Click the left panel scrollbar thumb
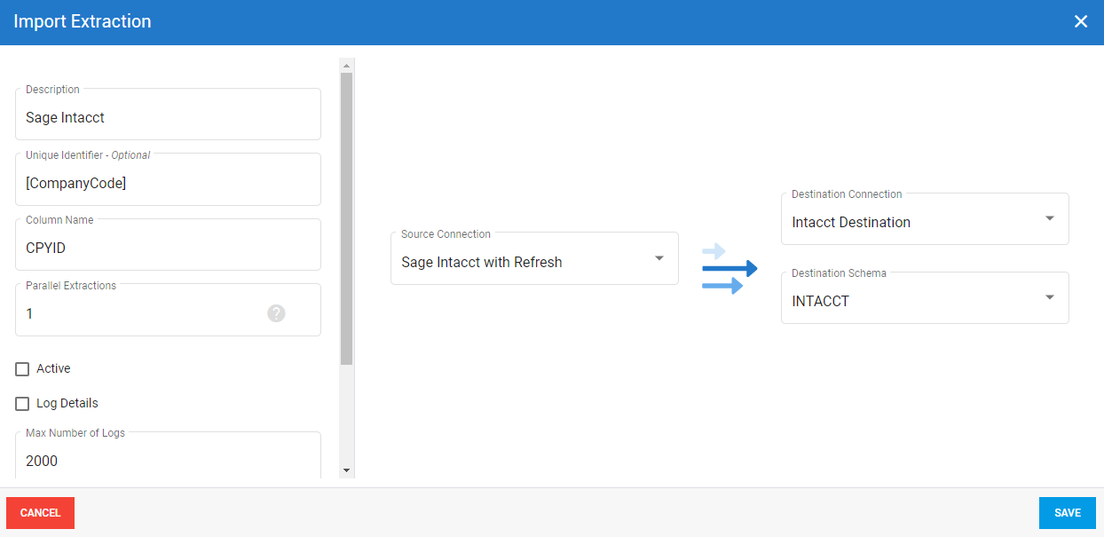Screen dimensions: 1104x537 click(x=346, y=217)
